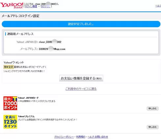Image resolution: width=161 pixels, height=139 pixels.
Task: Apply for Yahoo! JAPANカード with 申し込む
Action: (152, 109)
